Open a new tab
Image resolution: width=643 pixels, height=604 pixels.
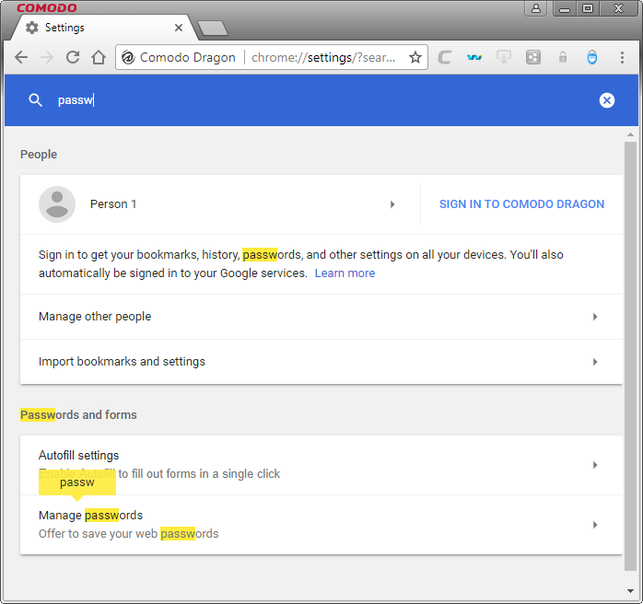[x=213, y=29]
